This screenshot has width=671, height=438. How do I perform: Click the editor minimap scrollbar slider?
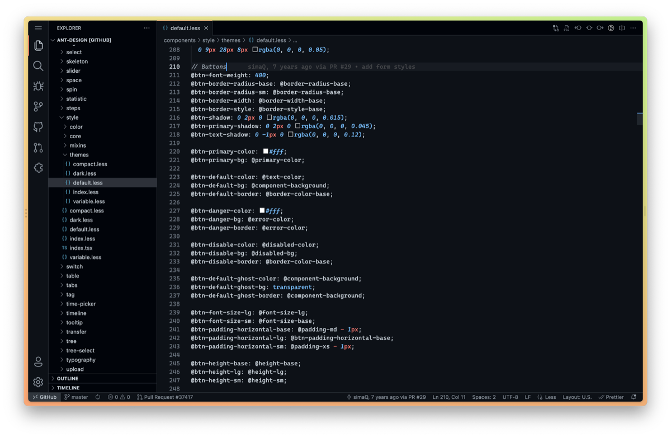click(640, 118)
